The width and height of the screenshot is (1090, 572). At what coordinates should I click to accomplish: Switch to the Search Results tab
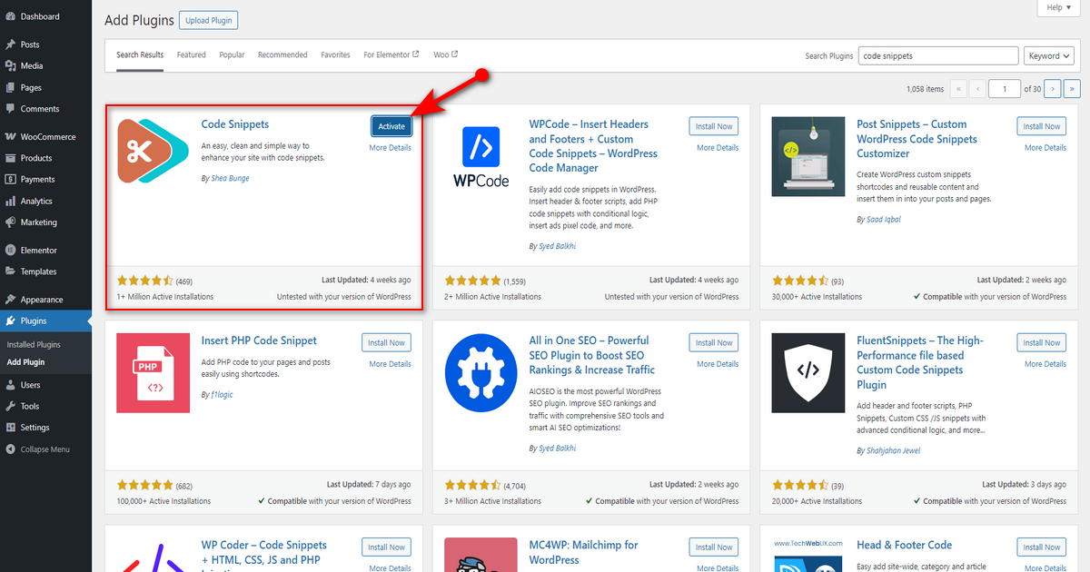140,54
